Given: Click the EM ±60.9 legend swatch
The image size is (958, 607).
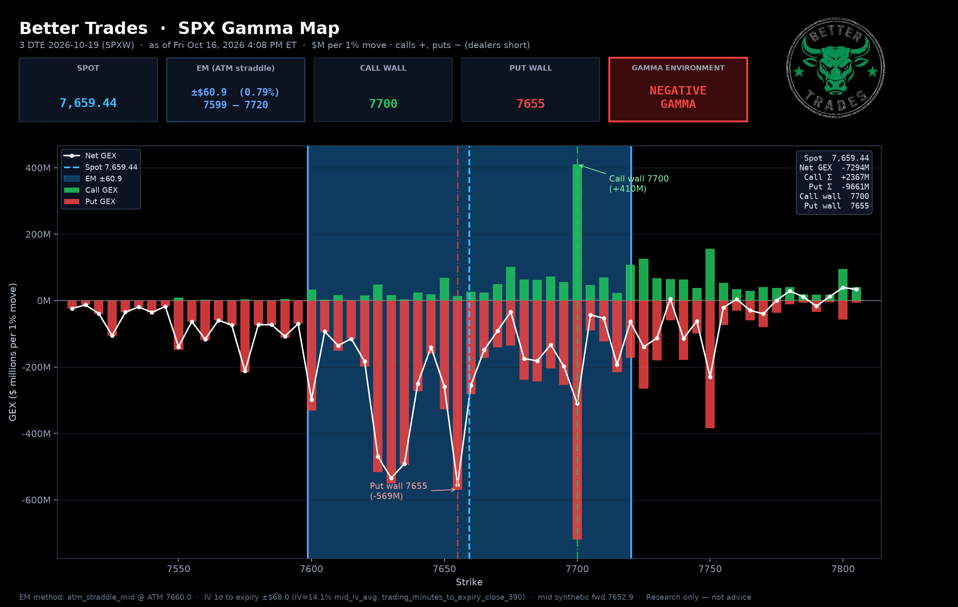Looking at the screenshot, I should [72, 179].
